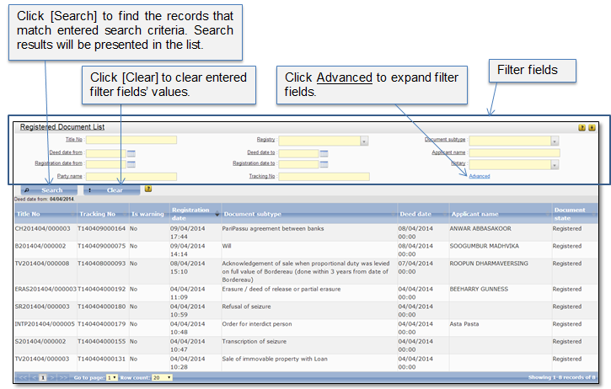The width and height of the screenshot is (611, 389).
Task: Click help icon next to Clear button
Action: pyautogui.click(x=148, y=189)
